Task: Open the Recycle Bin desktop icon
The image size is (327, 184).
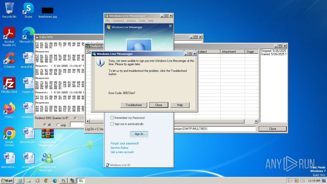Action: [9, 10]
